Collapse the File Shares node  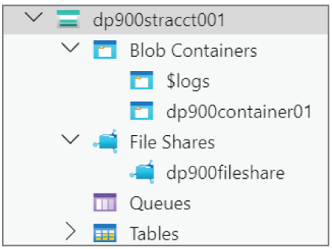click(x=70, y=139)
